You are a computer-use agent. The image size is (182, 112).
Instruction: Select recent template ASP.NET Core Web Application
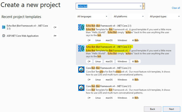30,36
